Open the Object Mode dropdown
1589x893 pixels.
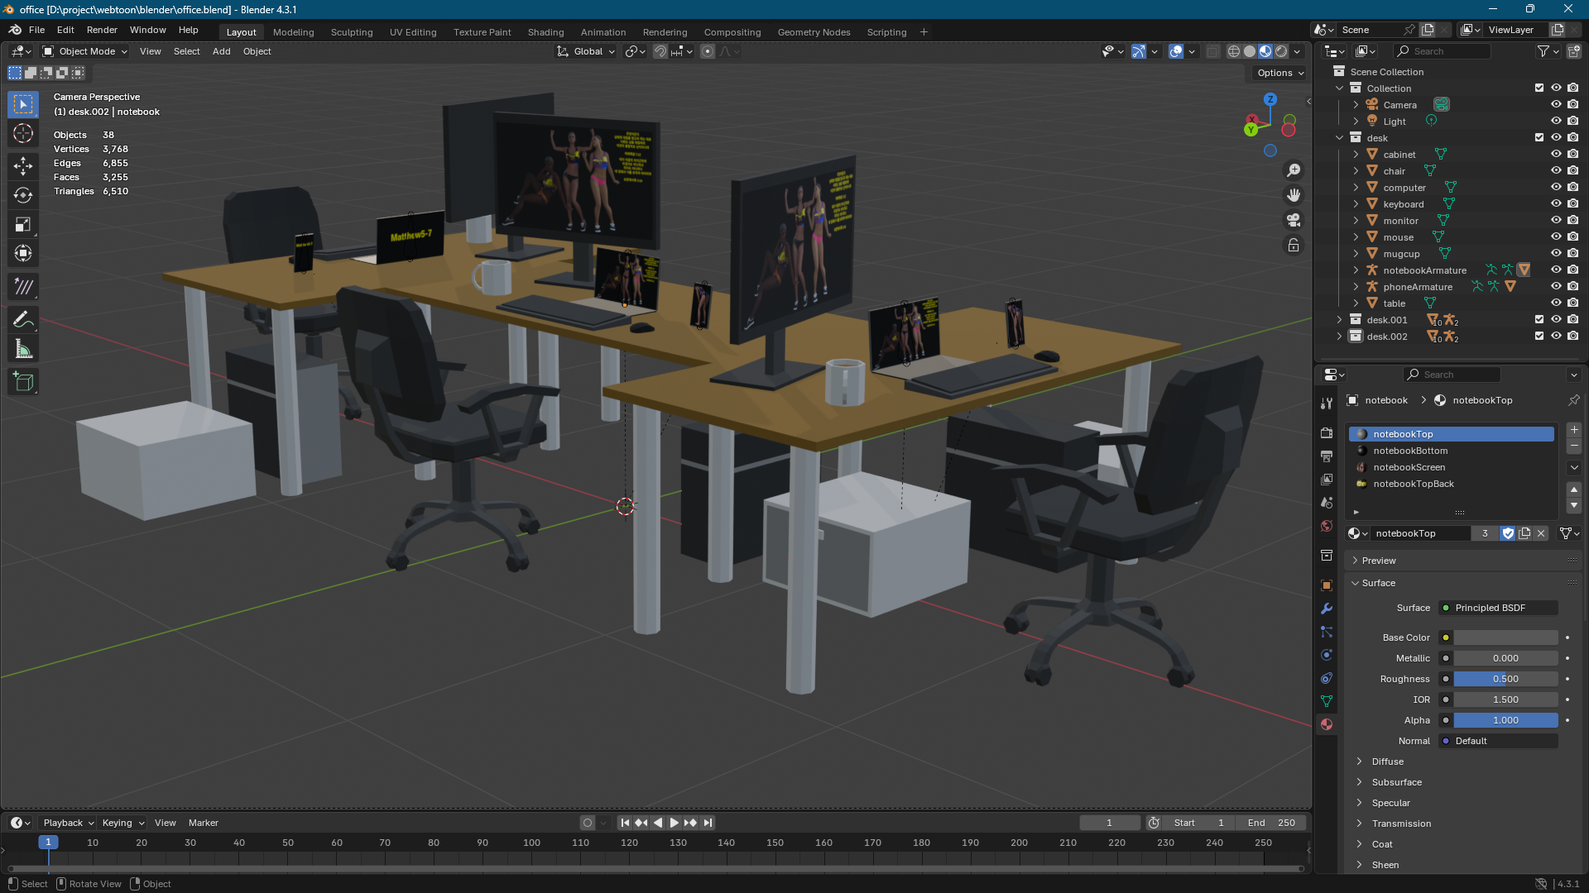click(x=86, y=51)
